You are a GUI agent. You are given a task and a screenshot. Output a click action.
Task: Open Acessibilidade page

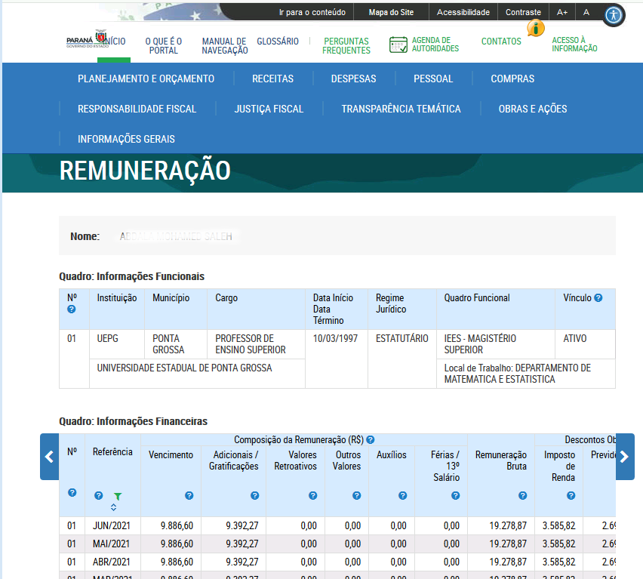pyautogui.click(x=463, y=12)
